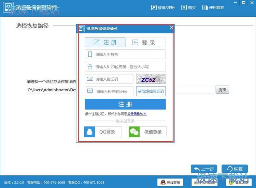Click the 恢复 recover button
Viewport: 256px width, 188px height.
tap(234, 169)
